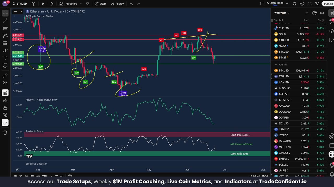Open the USD currency dropdown
Viewport: 334px width, 187px height.
[x=17, y=11]
